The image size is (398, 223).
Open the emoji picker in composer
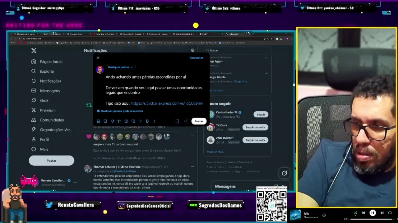click(x=126, y=121)
